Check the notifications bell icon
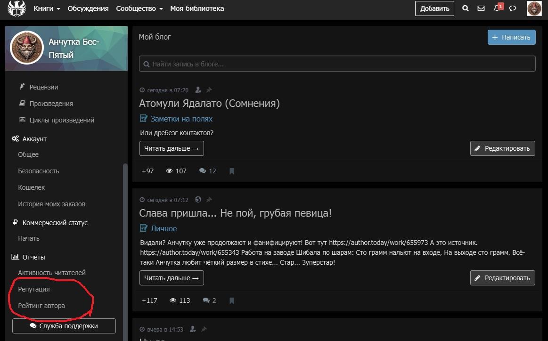The image size is (548, 341). 498,8
